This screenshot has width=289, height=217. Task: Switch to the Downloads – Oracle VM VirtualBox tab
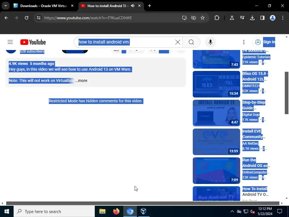(43, 6)
